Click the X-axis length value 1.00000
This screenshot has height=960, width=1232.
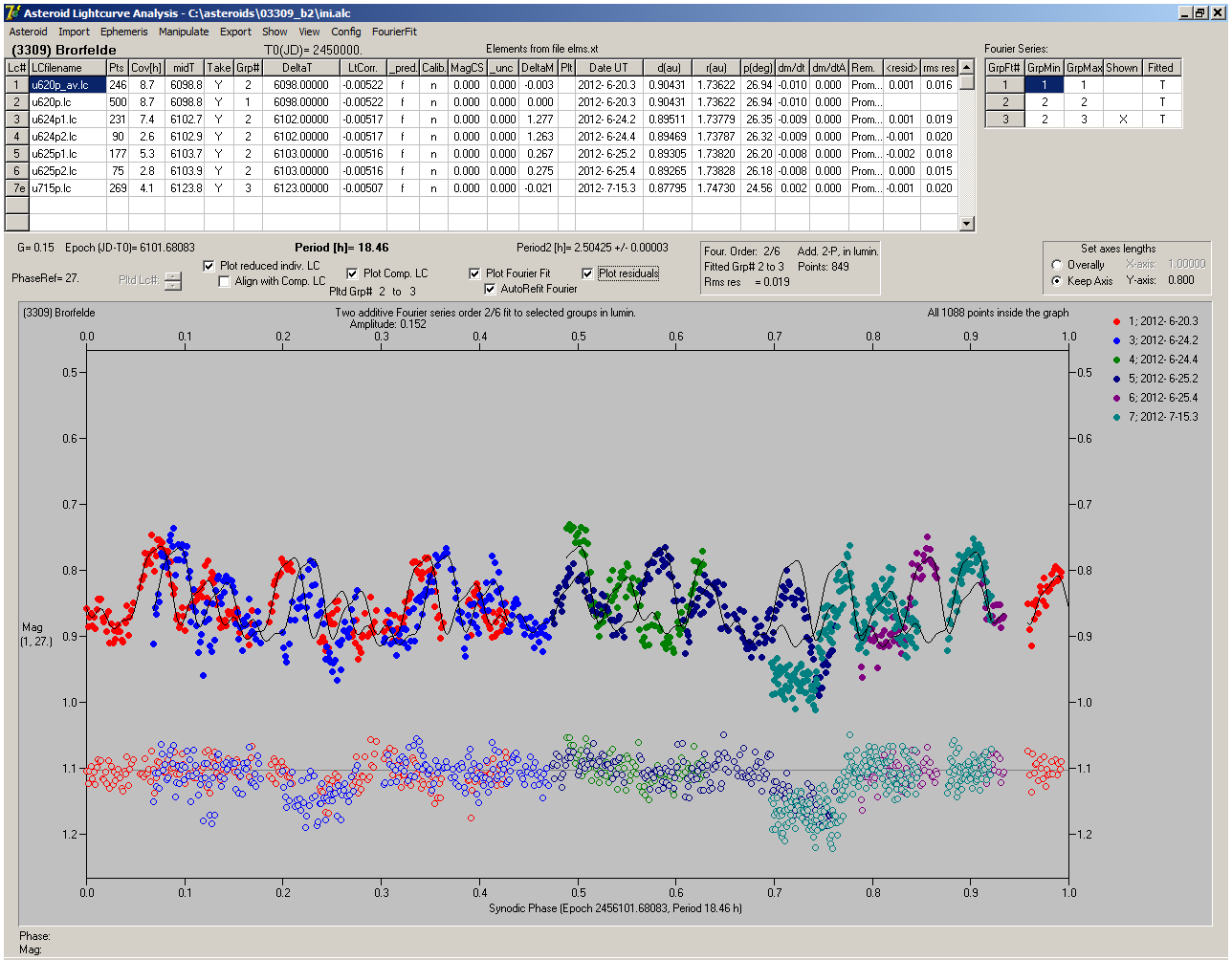(x=1186, y=265)
